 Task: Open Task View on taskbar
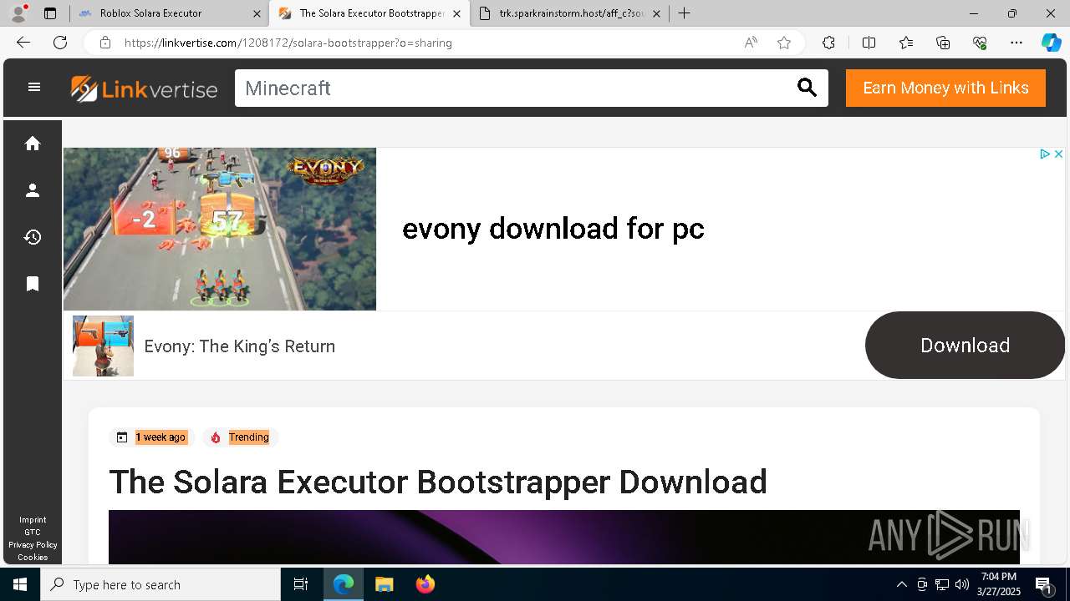click(x=301, y=584)
